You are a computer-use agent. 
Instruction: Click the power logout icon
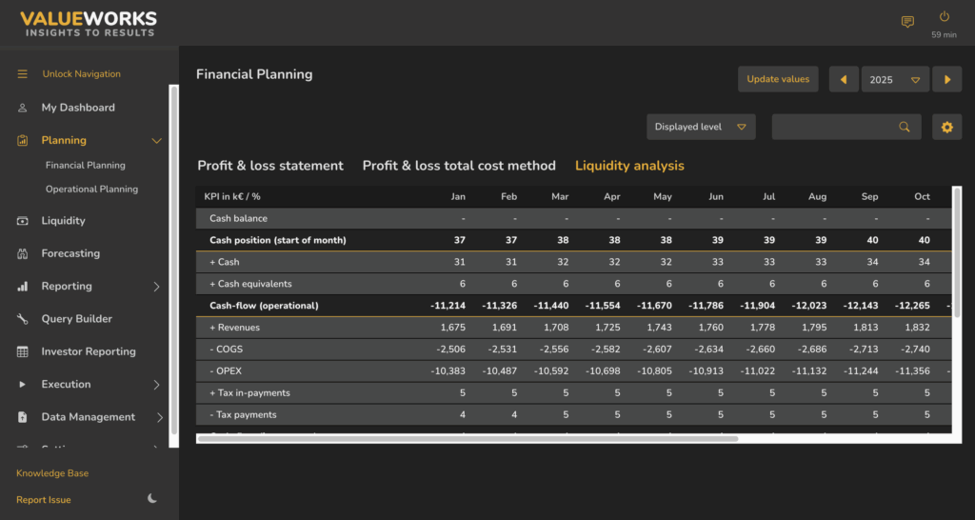[944, 17]
